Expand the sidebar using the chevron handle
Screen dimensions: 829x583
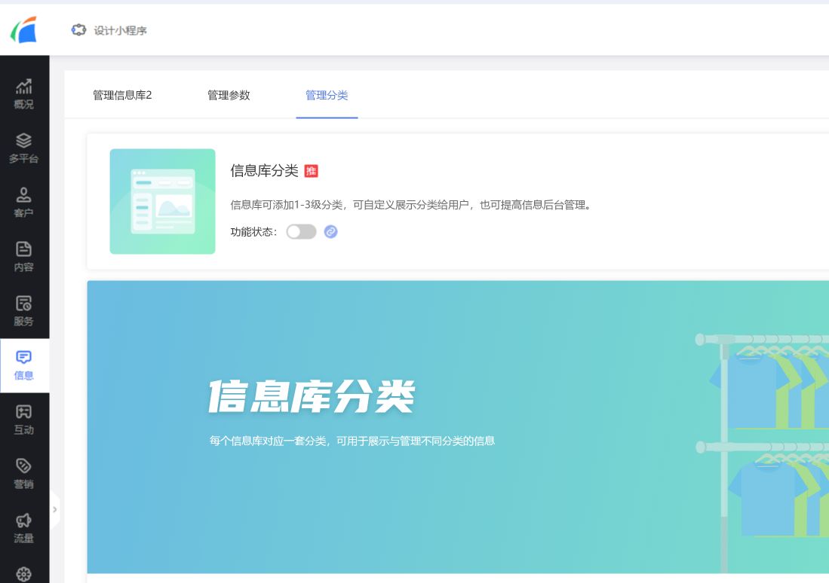click(x=54, y=510)
